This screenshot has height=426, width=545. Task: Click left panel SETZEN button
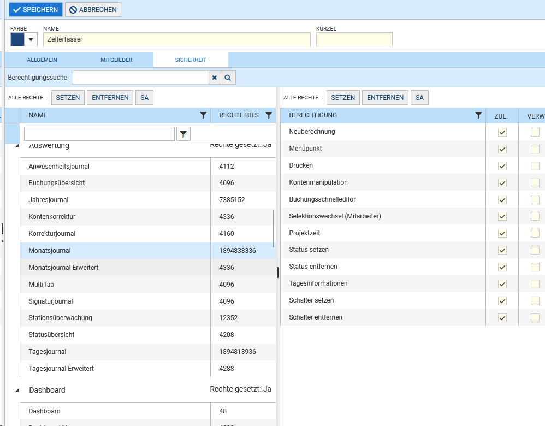[x=68, y=98]
